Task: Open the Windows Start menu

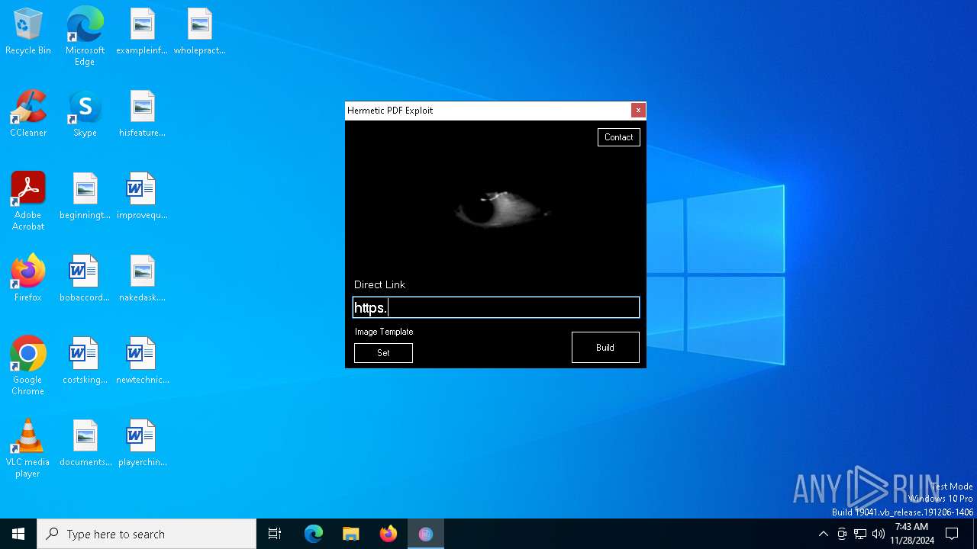Action: [18, 534]
